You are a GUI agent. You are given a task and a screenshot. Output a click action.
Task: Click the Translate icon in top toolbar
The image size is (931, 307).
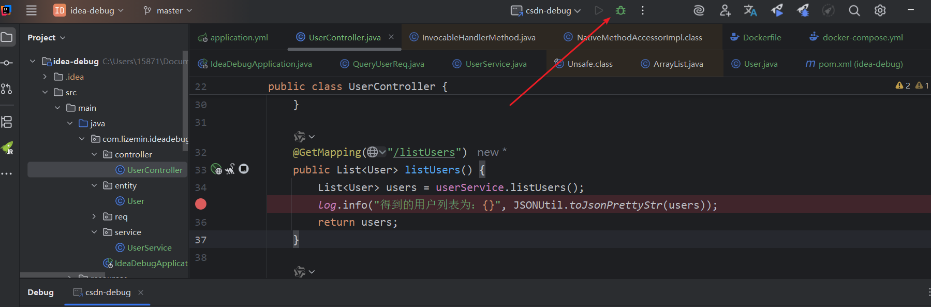click(750, 10)
